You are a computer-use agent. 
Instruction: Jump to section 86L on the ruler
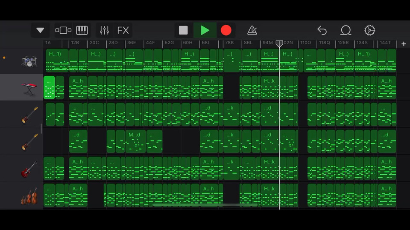(248, 43)
